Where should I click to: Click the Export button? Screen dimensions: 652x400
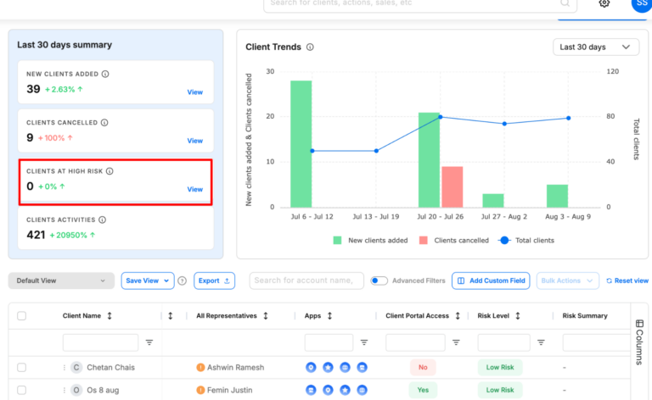[x=214, y=281]
